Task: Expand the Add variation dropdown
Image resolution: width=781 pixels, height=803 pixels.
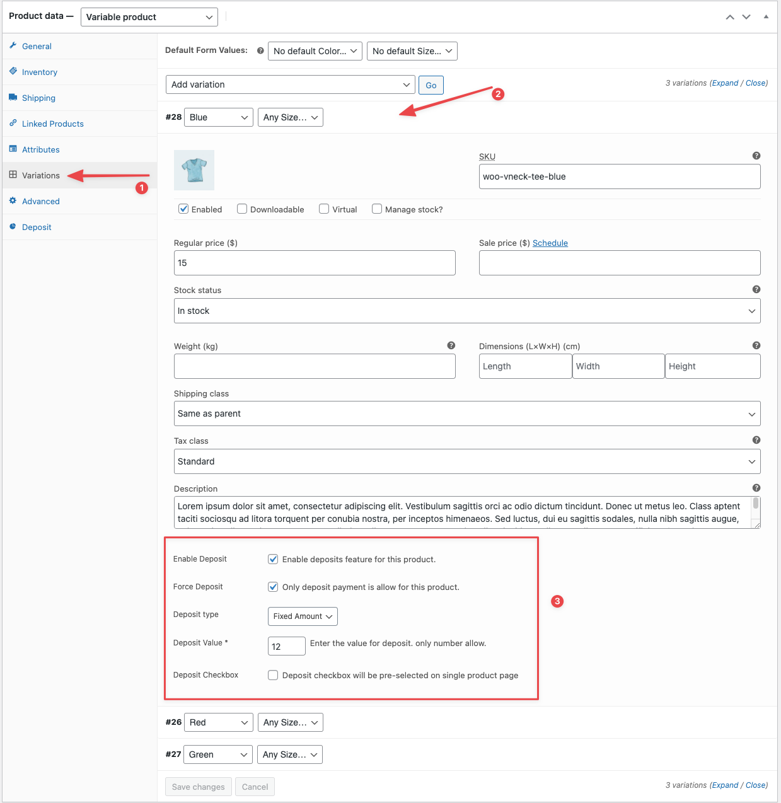Action: (x=290, y=84)
